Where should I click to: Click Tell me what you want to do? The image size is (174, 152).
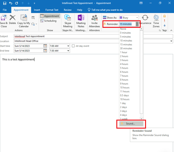click(x=105, y=10)
